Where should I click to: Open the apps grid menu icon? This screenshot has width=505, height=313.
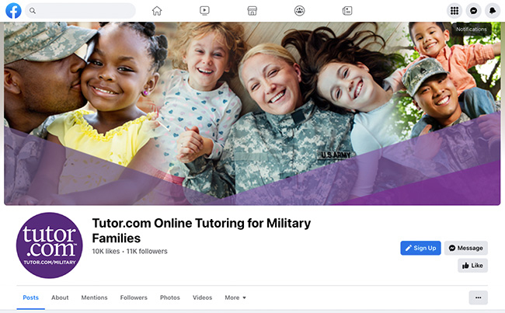tap(454, 11)
